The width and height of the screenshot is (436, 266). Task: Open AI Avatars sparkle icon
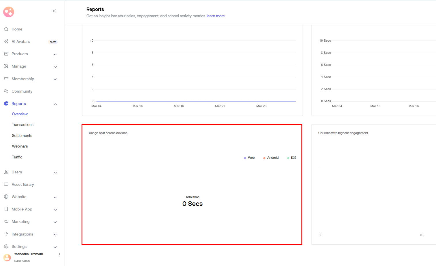[x=6, y=41]
